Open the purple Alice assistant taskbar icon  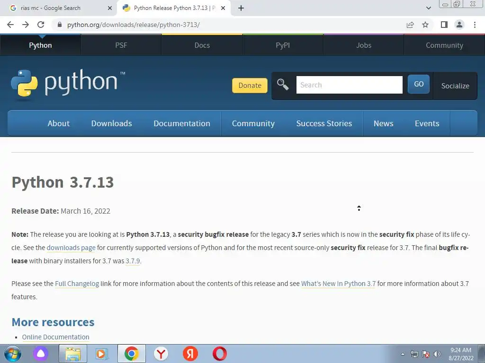tap(41, 354)
